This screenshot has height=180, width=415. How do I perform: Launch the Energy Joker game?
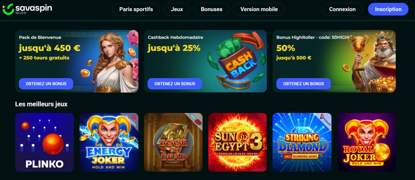[x=109, y=142]
